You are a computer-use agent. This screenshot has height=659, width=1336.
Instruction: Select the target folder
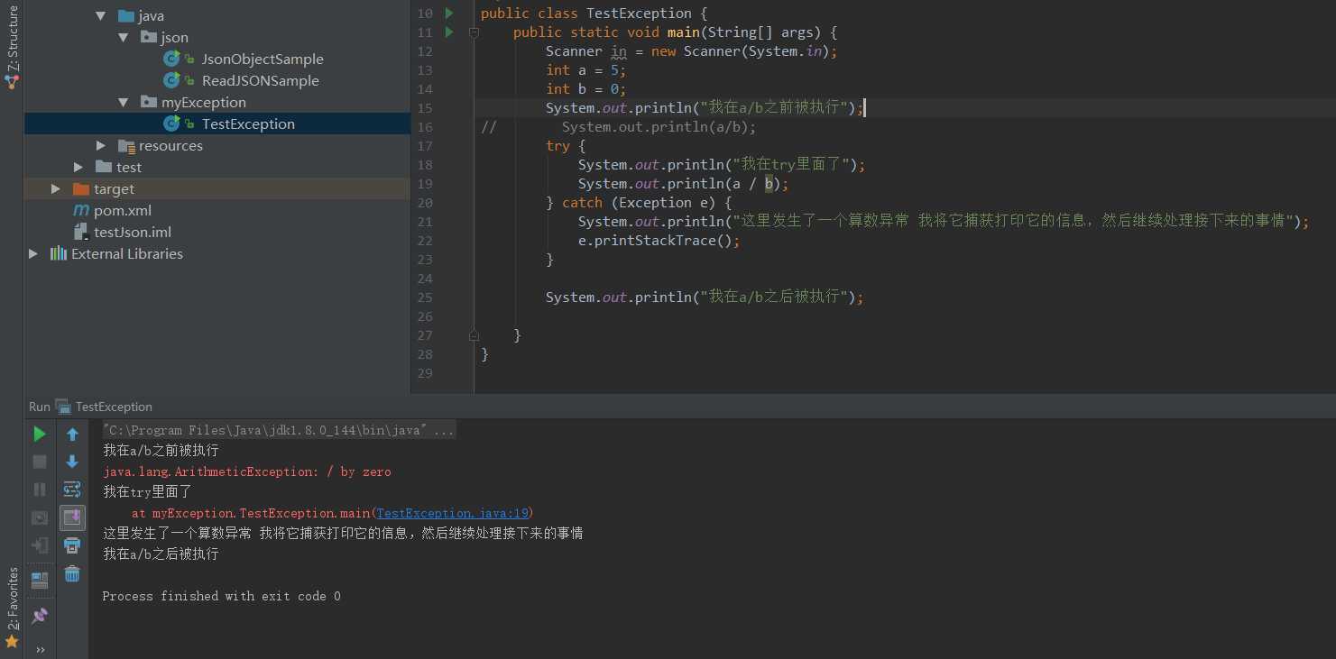114,189
